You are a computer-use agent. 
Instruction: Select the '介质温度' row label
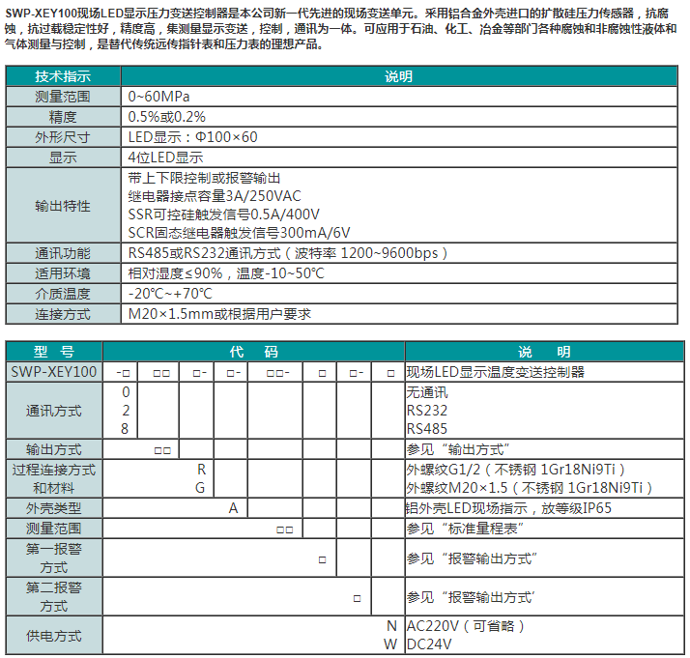tap(63, 294)
